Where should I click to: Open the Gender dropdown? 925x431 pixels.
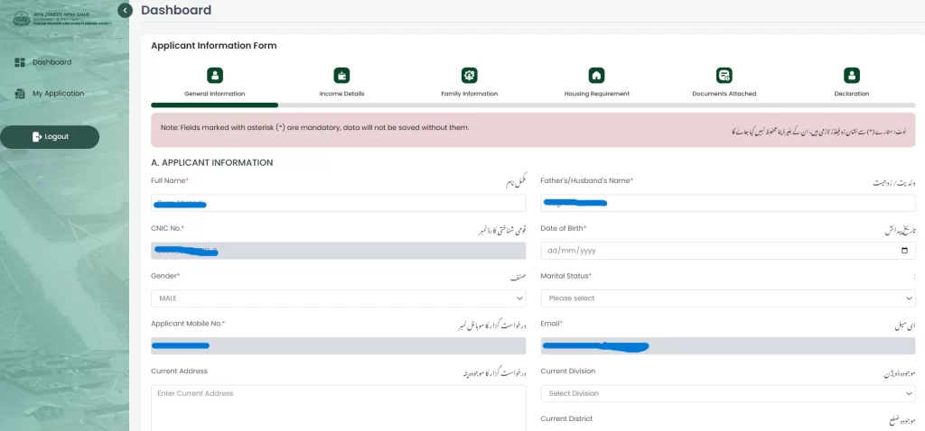pyautogui.click(x=338, y=298)
